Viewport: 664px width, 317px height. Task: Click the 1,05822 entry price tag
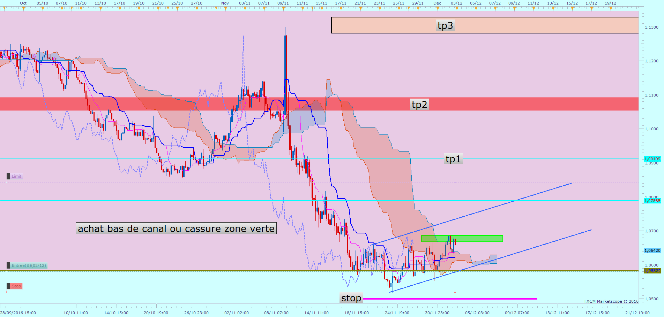pos(652,271)
